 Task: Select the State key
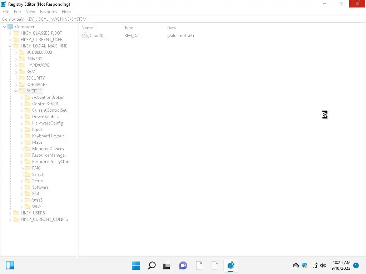coord(37,194)
